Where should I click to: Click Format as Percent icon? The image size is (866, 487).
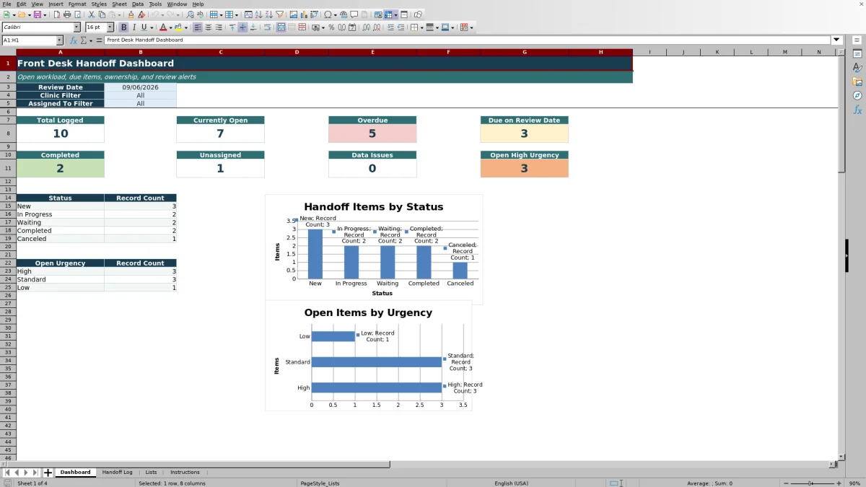331,27
